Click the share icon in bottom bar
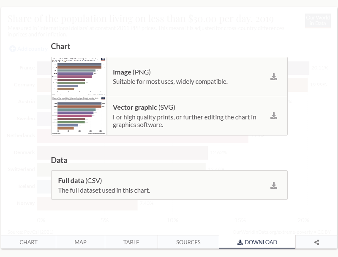338x257 pixels. 316,242
